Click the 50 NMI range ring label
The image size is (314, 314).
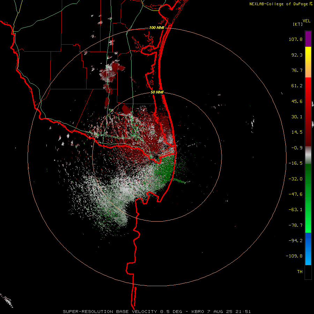point(157,92)
